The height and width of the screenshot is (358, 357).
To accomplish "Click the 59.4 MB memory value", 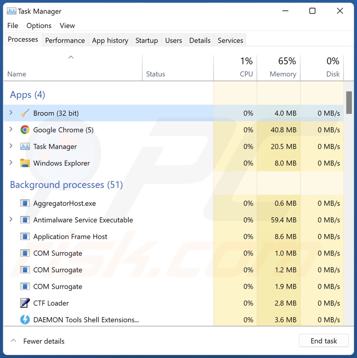I will click(x=284, y=220).
